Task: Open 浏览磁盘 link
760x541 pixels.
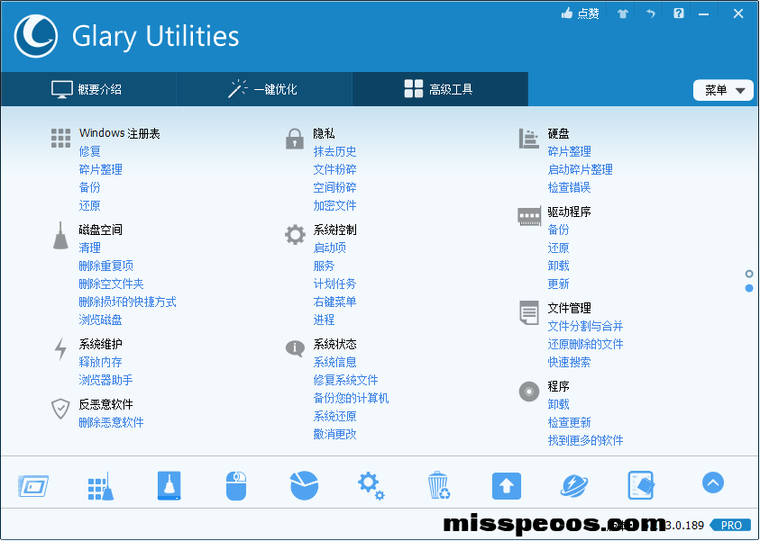Action: click(x=100, y=320)
